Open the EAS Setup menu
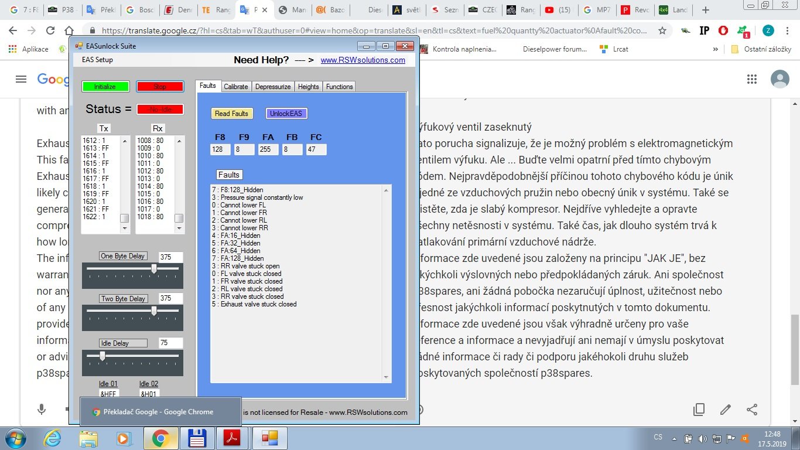800x450 pixels. [x=97, y=60]
